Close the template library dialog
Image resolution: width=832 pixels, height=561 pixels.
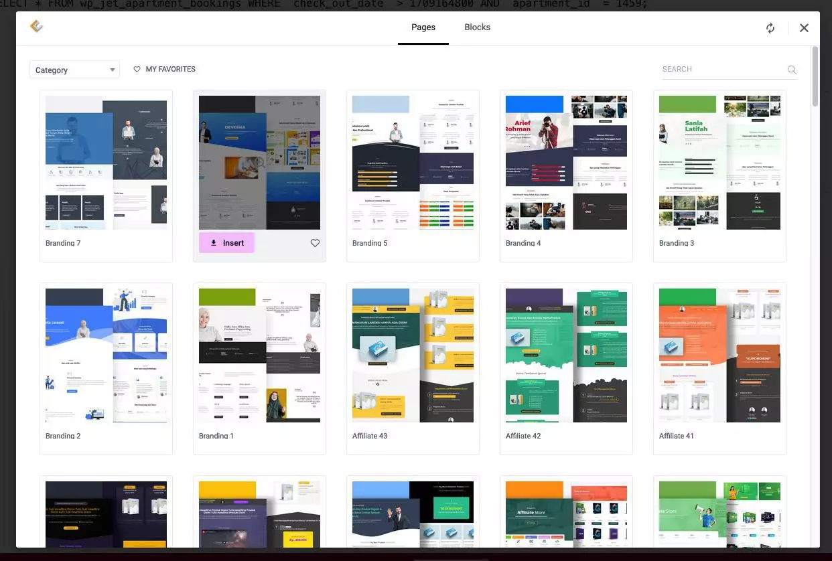coord(804,28)
